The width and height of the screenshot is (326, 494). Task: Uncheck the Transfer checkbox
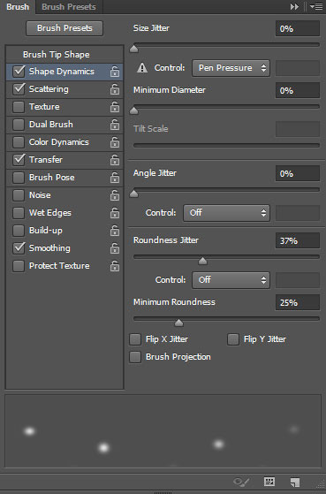click(19, 159)
